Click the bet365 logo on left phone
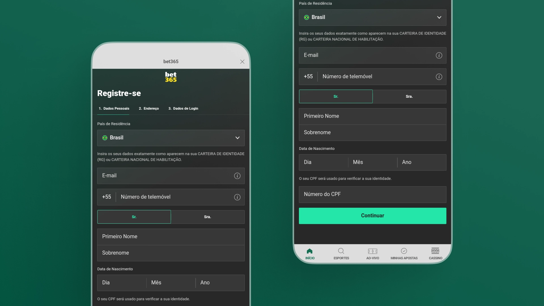Image resolution: width=544 pixels, height=306 pixels. (x=171, y=77)
